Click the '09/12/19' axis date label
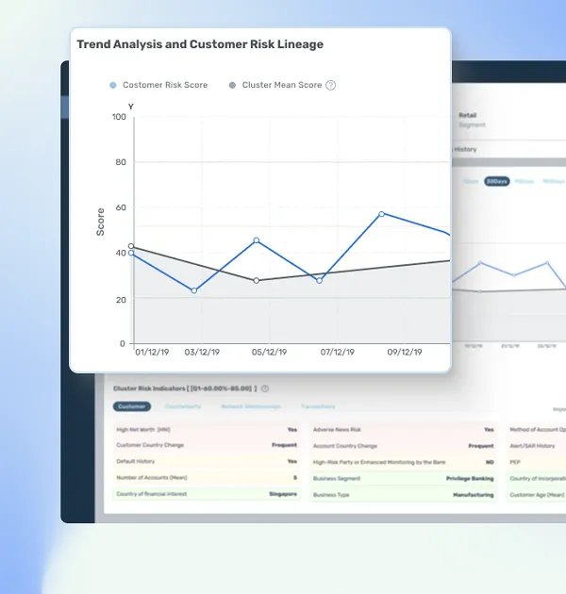Screen dimensions: 566x594 pos(405,353)
